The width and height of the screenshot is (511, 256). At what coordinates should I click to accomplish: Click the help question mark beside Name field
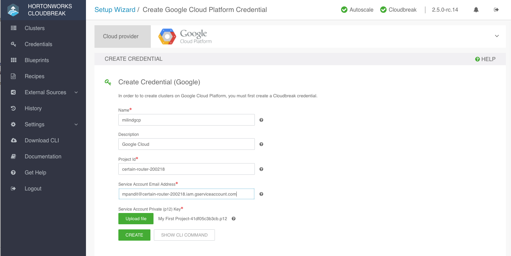261,120
